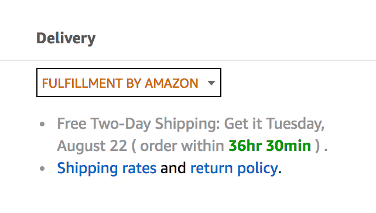
Task: Click the bullet before Shipping rates
Action: (42, 169)
